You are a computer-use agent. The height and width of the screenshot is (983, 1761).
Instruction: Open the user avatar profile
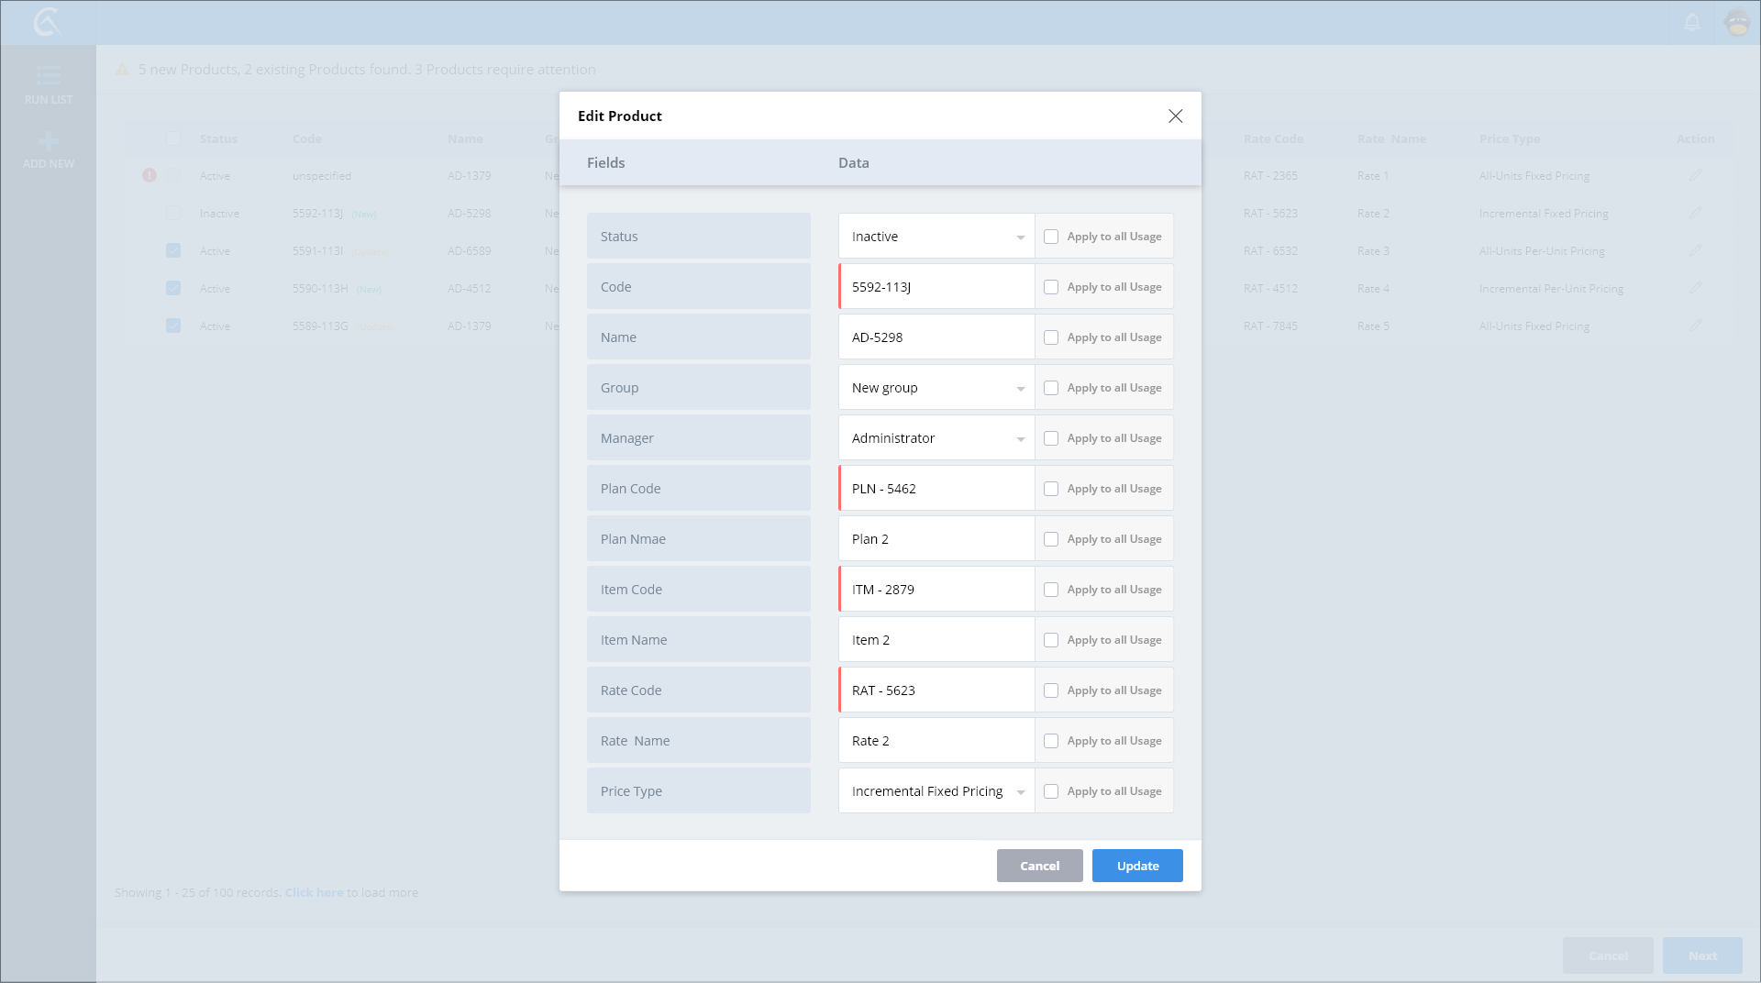[1737, 22]
